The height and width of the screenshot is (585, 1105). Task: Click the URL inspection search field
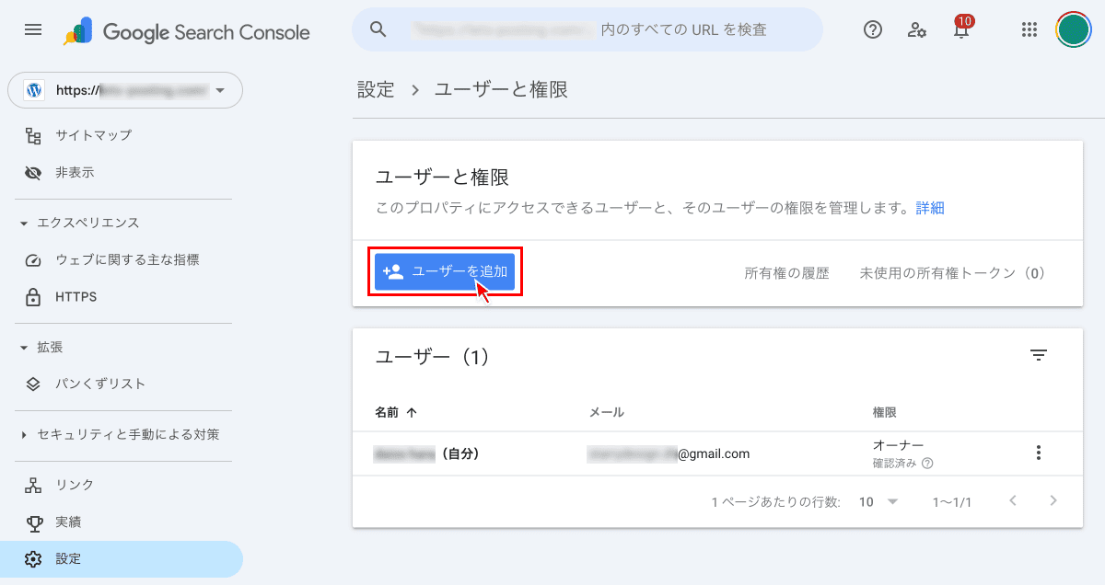[x=589, y=29]
